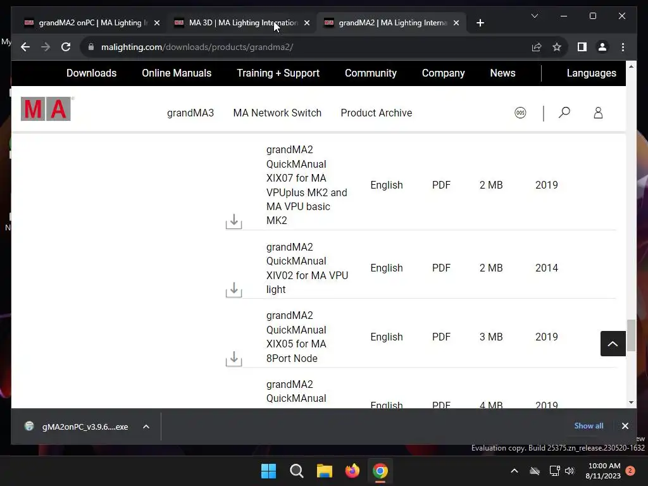The width and height of the screenshot is (648, 486).
Task: Open the tab search dropdown chevron
Action: (x=534, y=16)
